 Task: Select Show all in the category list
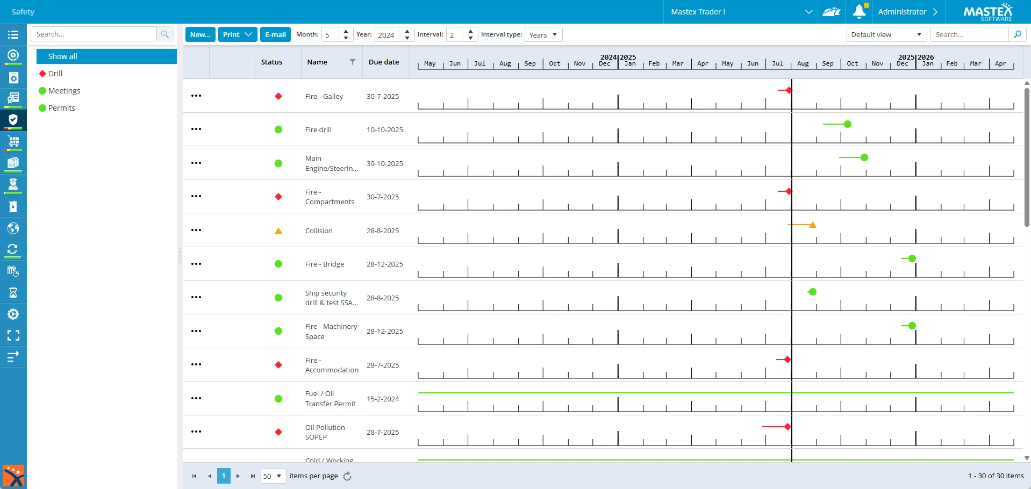[x=106, y=56]
